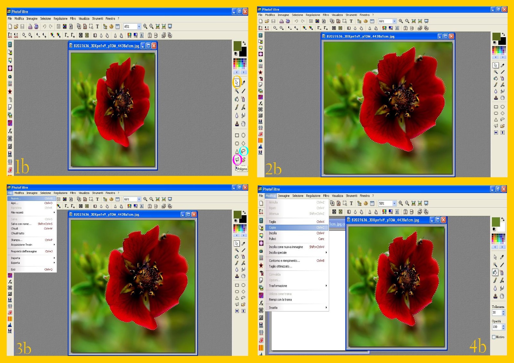Select the pink-circled Polygon selection tool
The image size is (514, 363).
[237, 159]
